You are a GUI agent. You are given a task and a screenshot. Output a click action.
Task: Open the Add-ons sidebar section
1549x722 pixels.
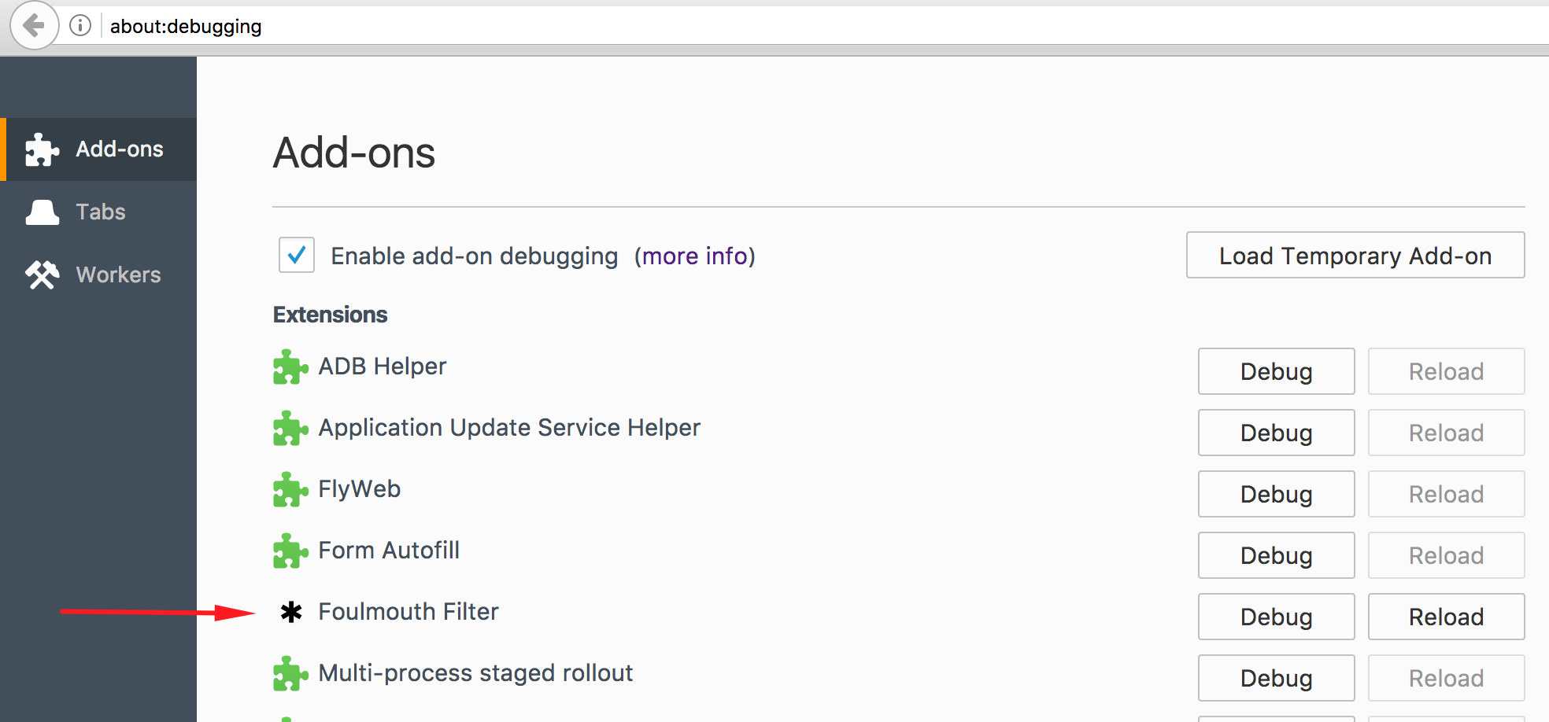pyautogui.click(x=98, y=149)
